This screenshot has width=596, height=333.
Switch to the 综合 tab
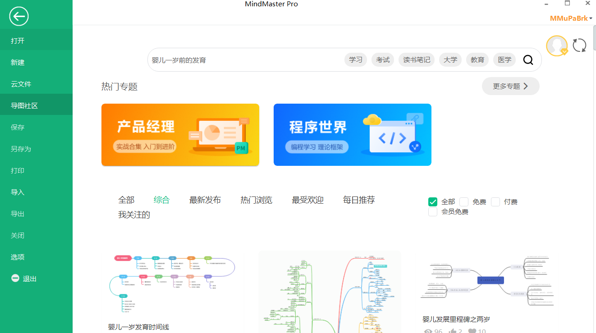[161, 200]
